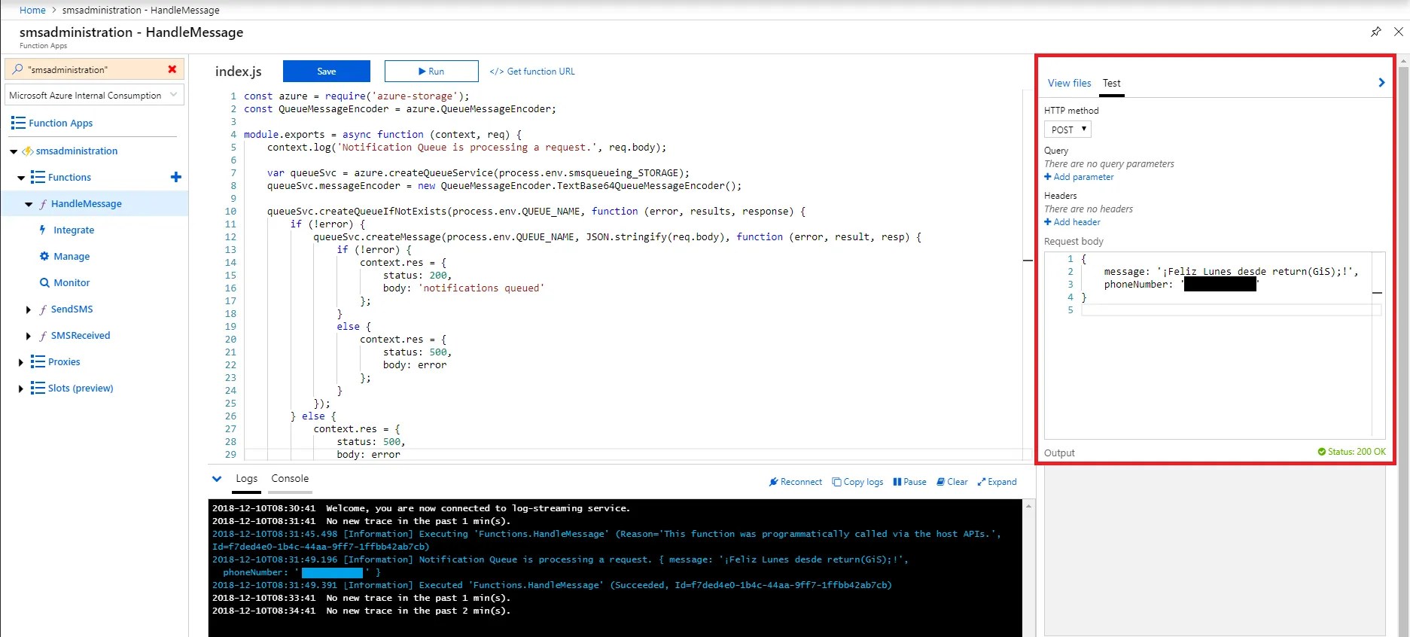
Task: Click the smsadministration - HandleMessage breadcrumb
Action: [141, 10]
